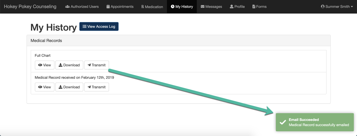Select the My History tab
Screen dimensions: 357x136
coord(182,6)
